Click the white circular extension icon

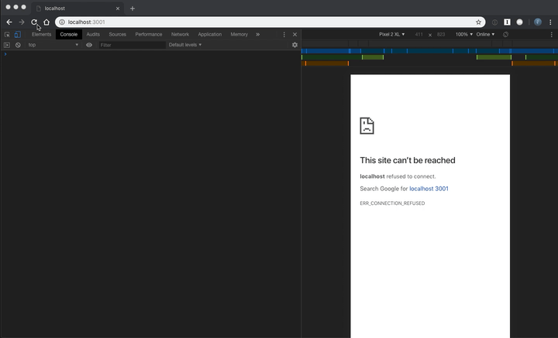(x=519, y=22)
